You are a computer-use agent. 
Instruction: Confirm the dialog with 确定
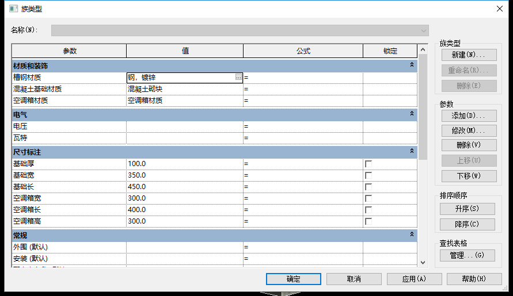pos(294,279)
